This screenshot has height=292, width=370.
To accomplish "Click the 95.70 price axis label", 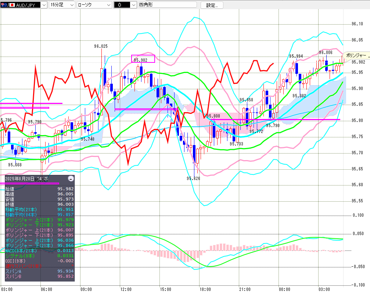I will point(357,153).
